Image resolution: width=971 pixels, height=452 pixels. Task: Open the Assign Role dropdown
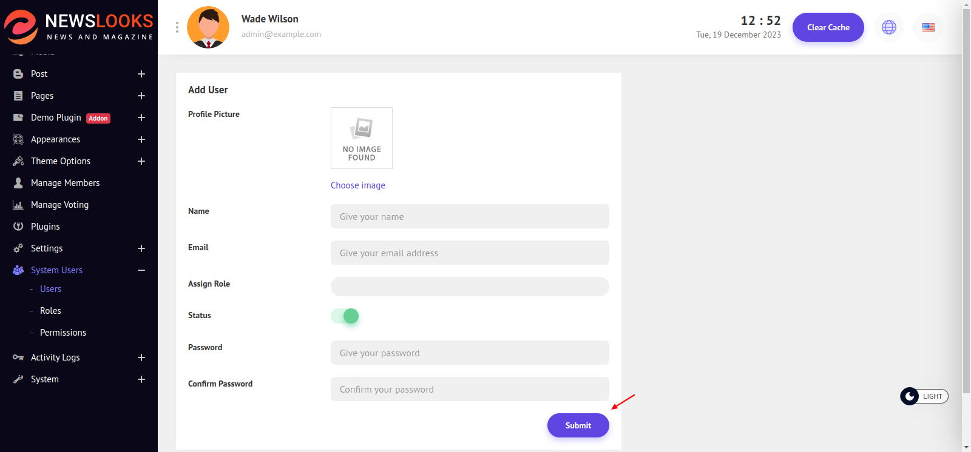coord(469,287)
